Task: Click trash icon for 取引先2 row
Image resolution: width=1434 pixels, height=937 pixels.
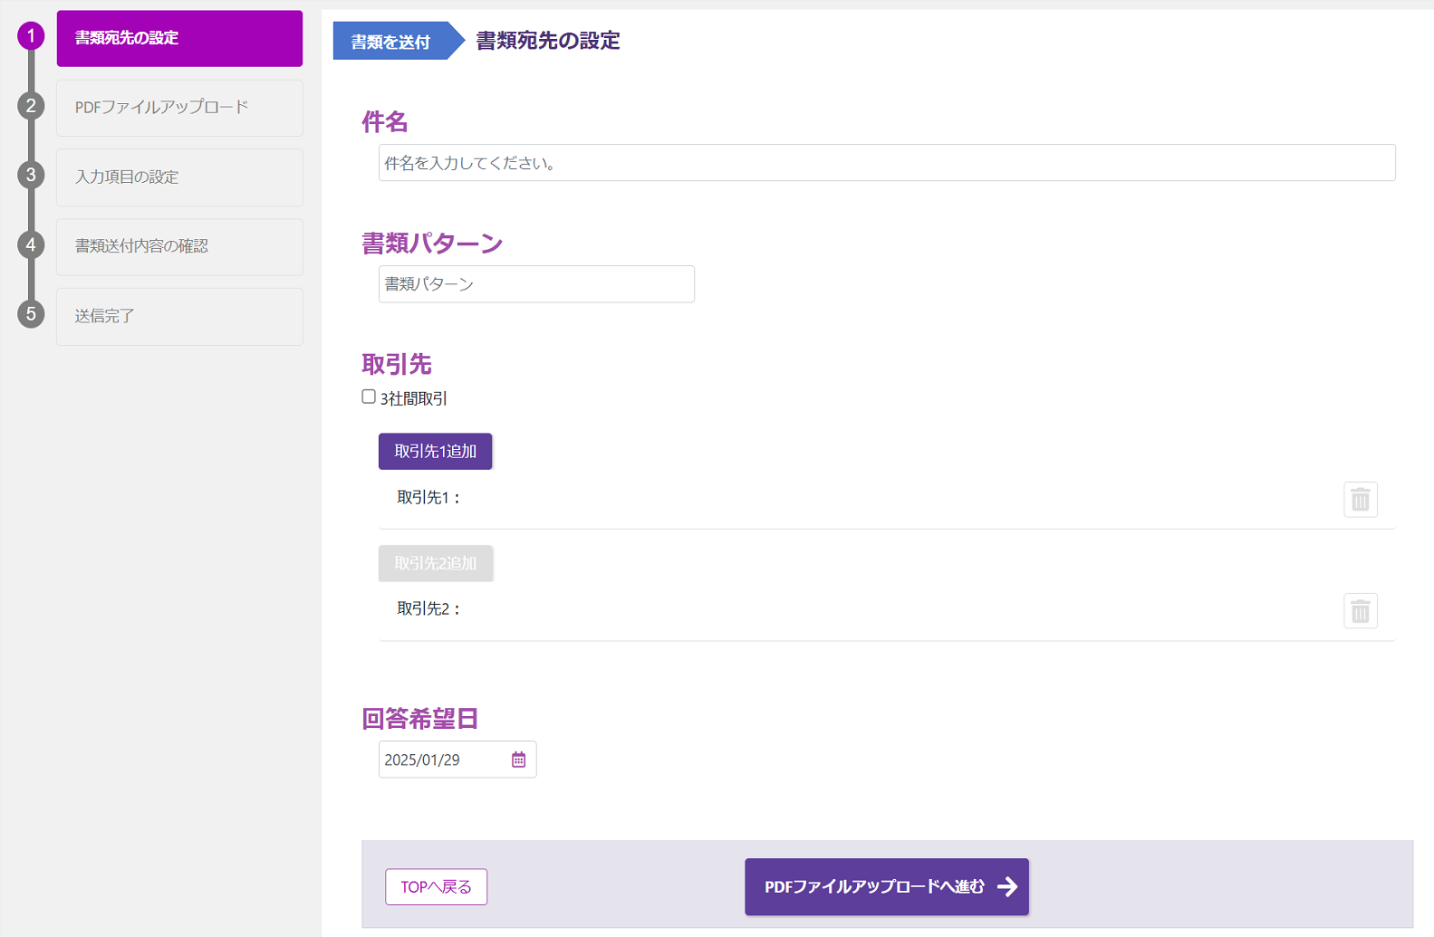Action: [x=1360, y=611]
